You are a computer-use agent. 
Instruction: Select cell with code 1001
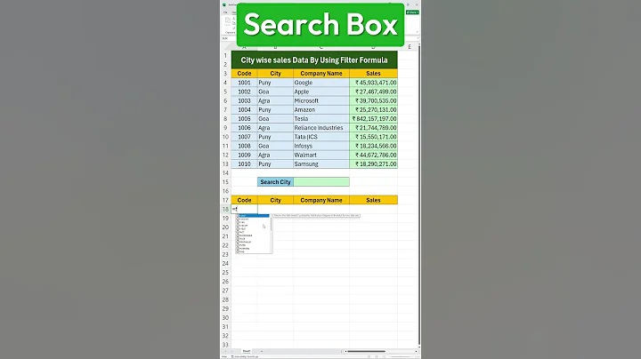[x=245, y=83]
